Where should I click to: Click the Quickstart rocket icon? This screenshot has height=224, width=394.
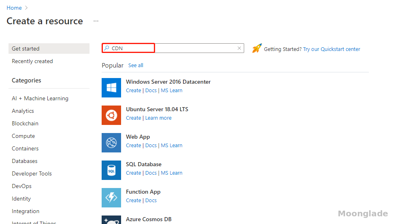(x=257, y=48)
